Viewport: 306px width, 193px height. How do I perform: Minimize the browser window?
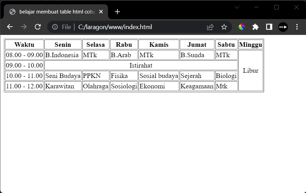tap(257, 7)
